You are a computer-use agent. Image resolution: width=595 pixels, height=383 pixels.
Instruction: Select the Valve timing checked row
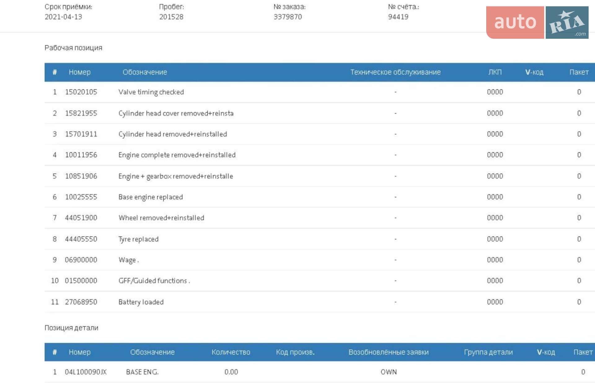pos(320,92)
